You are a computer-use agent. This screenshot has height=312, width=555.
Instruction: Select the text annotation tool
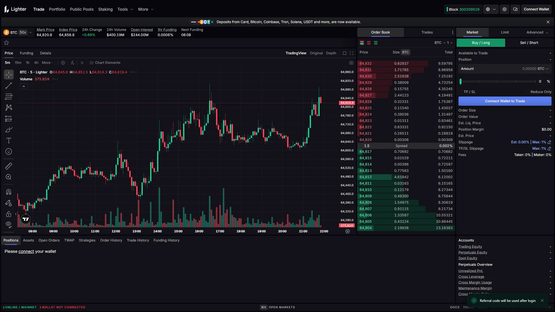(x=9, y=141)
